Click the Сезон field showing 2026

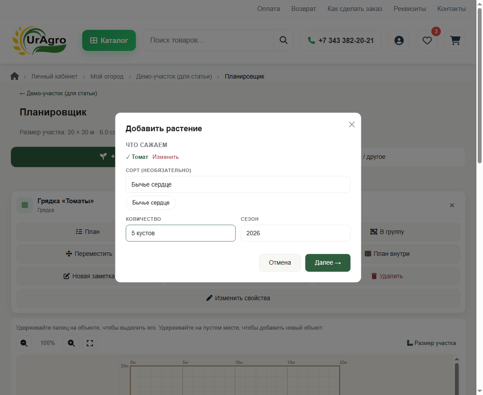pyautogui.click(x=296, y=233)
